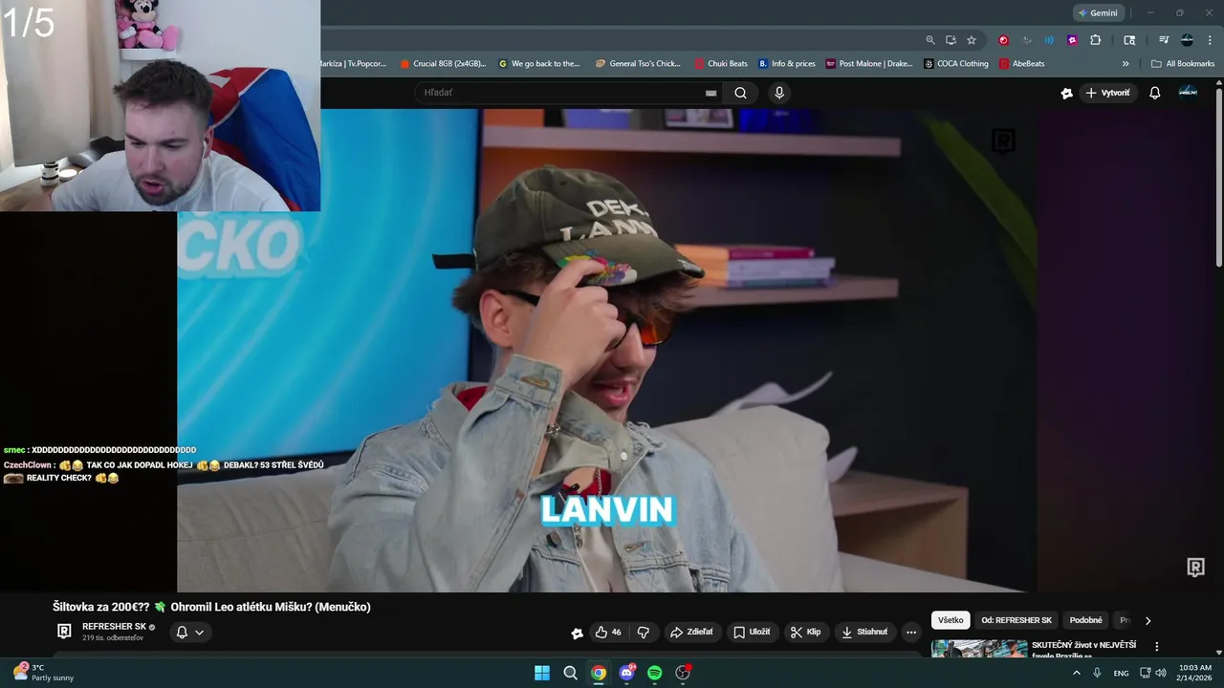Open options menu for the suggested video
Viewport: 1224px width, 688px height.
(1156, 647)
